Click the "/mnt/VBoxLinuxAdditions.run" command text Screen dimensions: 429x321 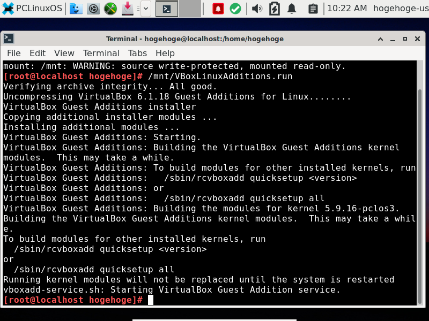click(220, 76)
